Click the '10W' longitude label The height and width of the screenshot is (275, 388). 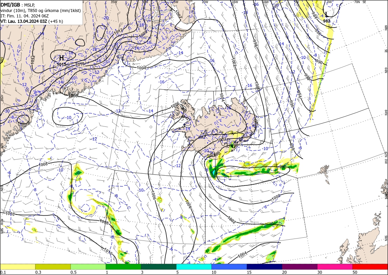[265, 2]
